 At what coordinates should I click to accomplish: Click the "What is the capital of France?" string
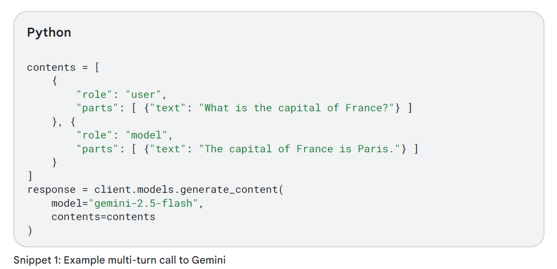tap(297, 108)
